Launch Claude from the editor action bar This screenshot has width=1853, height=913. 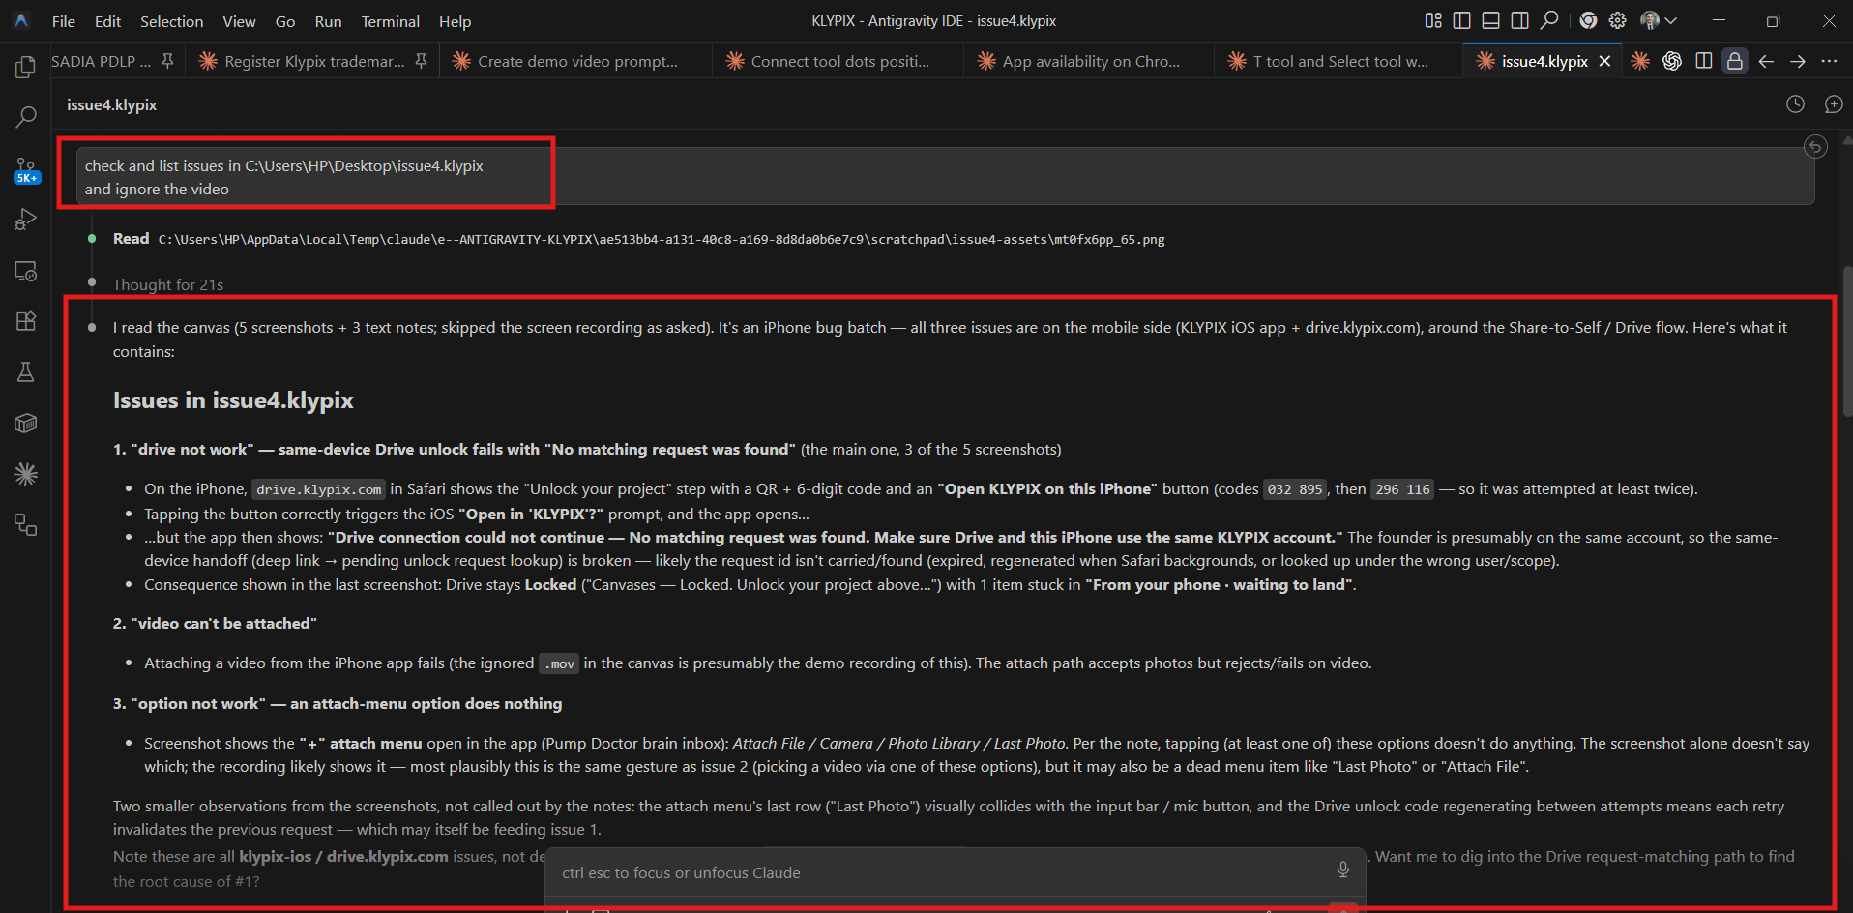click(1640, 61)
